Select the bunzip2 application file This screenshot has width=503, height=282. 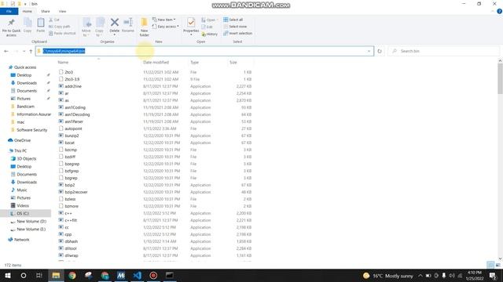[x=72, y=136]
